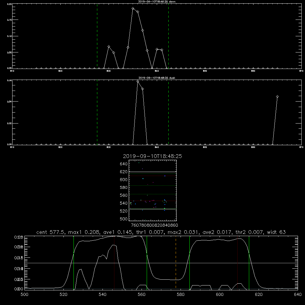This screenshot has width=305, height=305.
Task: Click the '2019-09-10T18:48:25 dawn' plot title
Action: 157,2
